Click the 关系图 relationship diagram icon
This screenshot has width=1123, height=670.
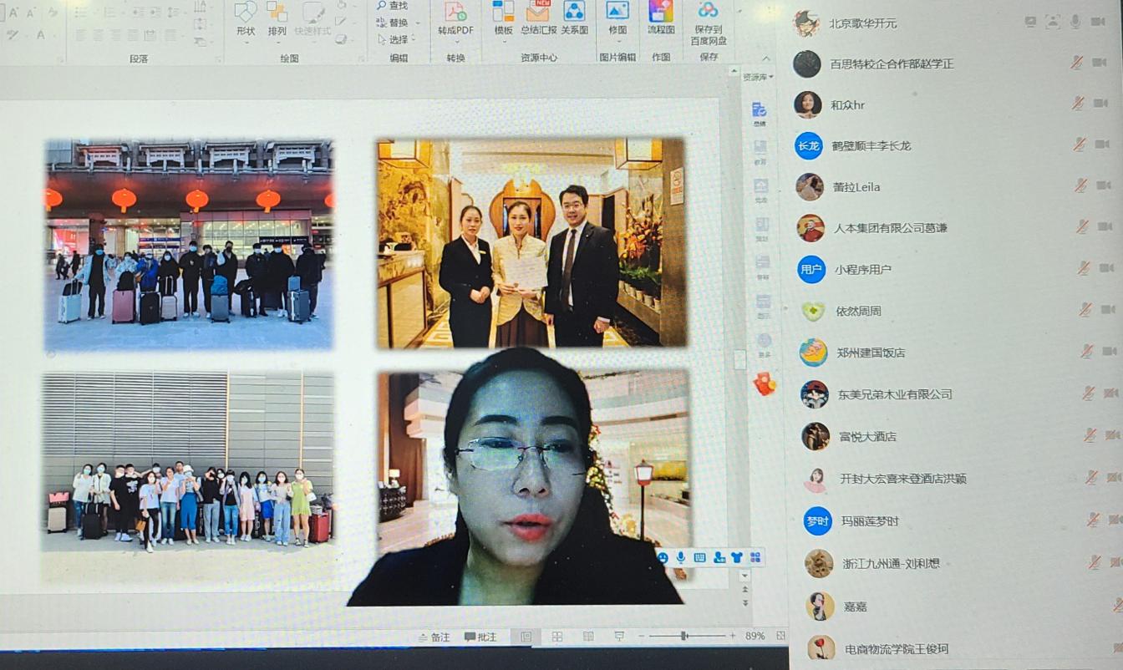[574, 17]
